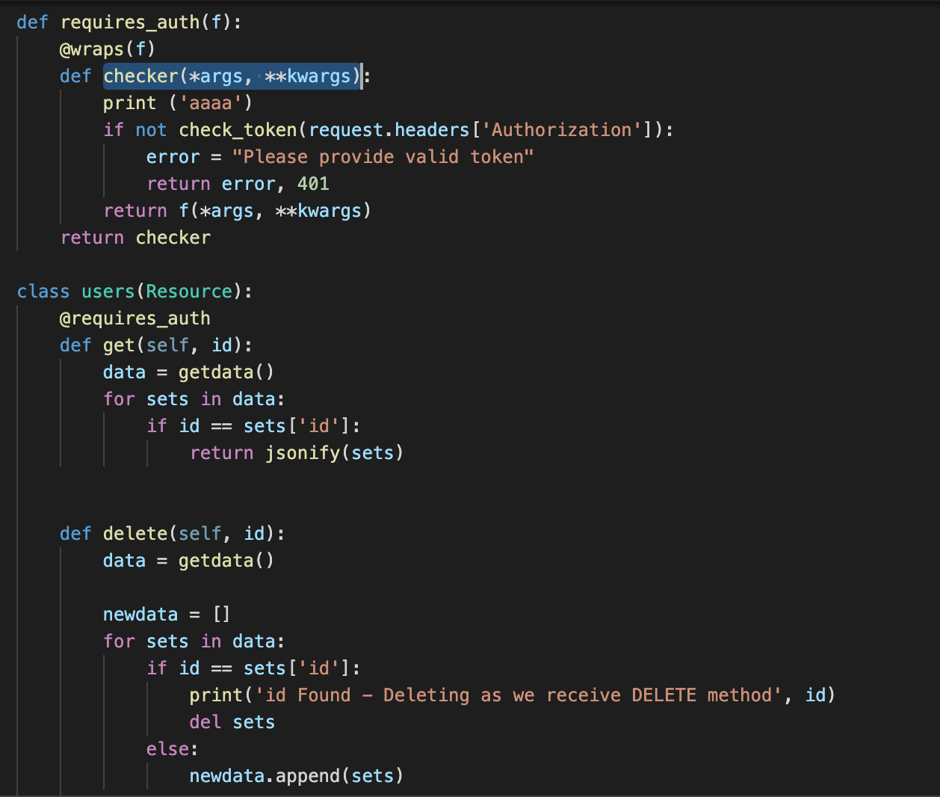
Task: Click the 'def get(self, id):' line
Action: (x=156, y=345)
